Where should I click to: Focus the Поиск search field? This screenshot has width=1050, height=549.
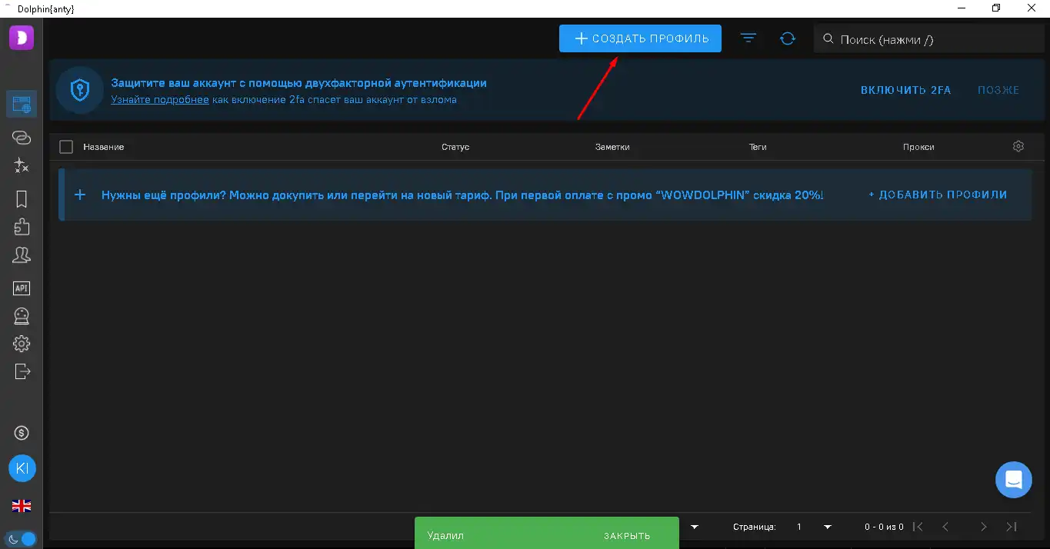pyautogui.click(x=928, y=39)
